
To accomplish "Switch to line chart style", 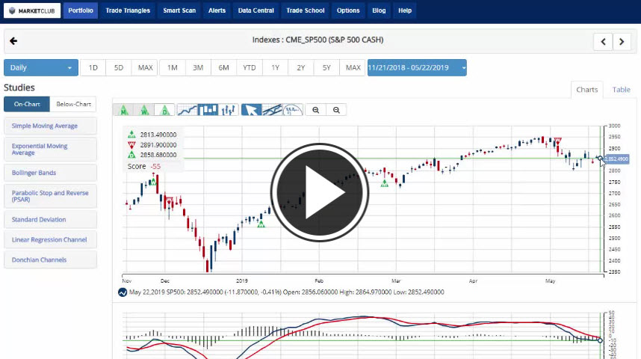I will click(x=188, y=110).
